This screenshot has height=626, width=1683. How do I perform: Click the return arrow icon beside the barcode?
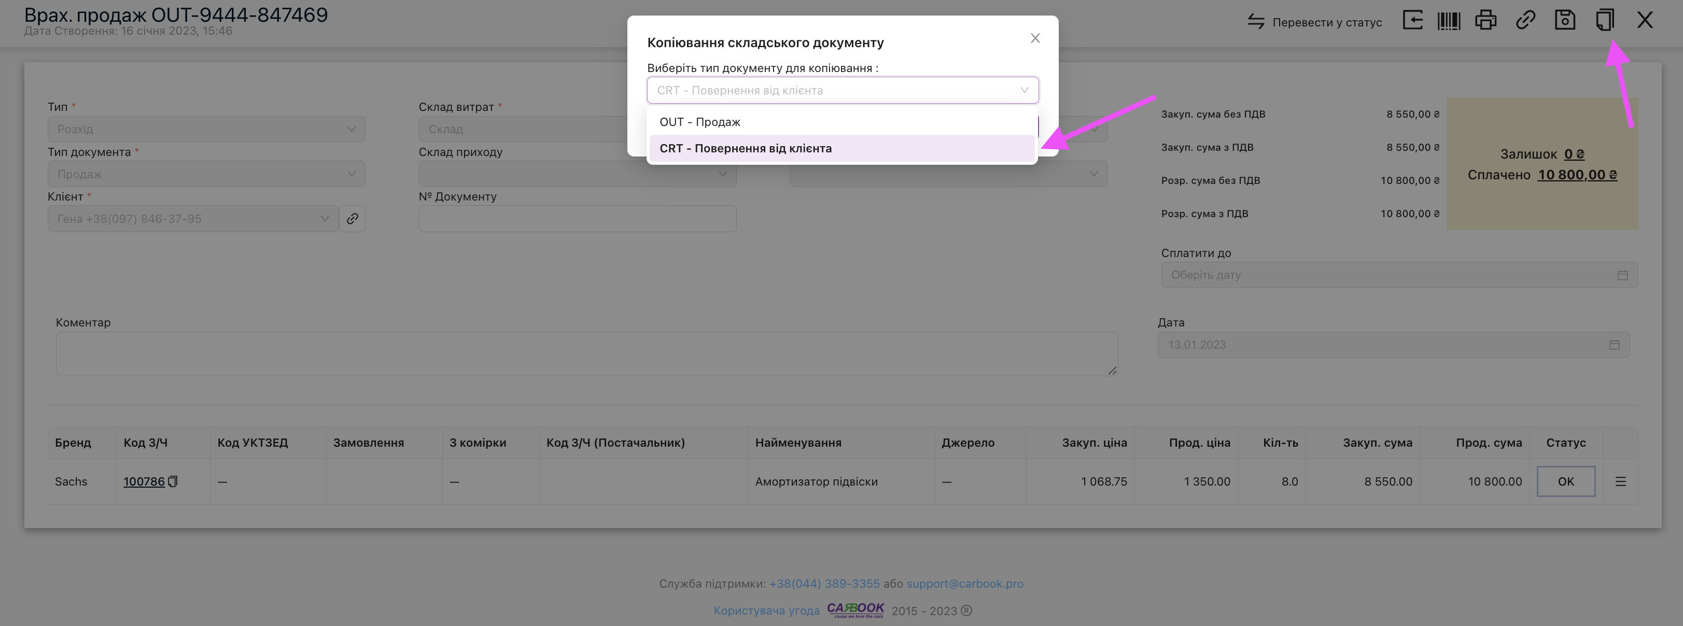pyautogui.click(x=1412, y=21)
